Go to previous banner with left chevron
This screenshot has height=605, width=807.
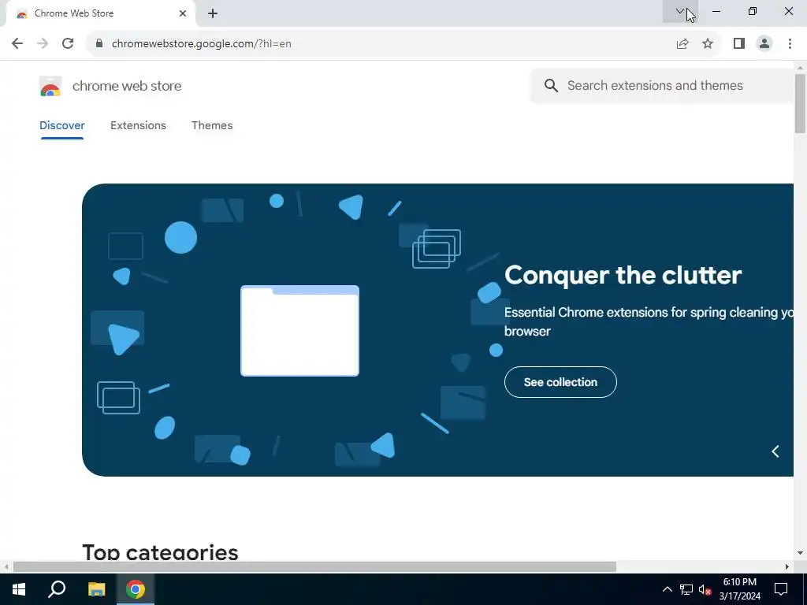(775, 451)
